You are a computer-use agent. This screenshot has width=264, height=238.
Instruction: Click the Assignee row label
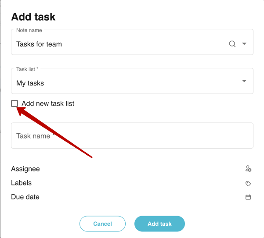coord(25,169)
